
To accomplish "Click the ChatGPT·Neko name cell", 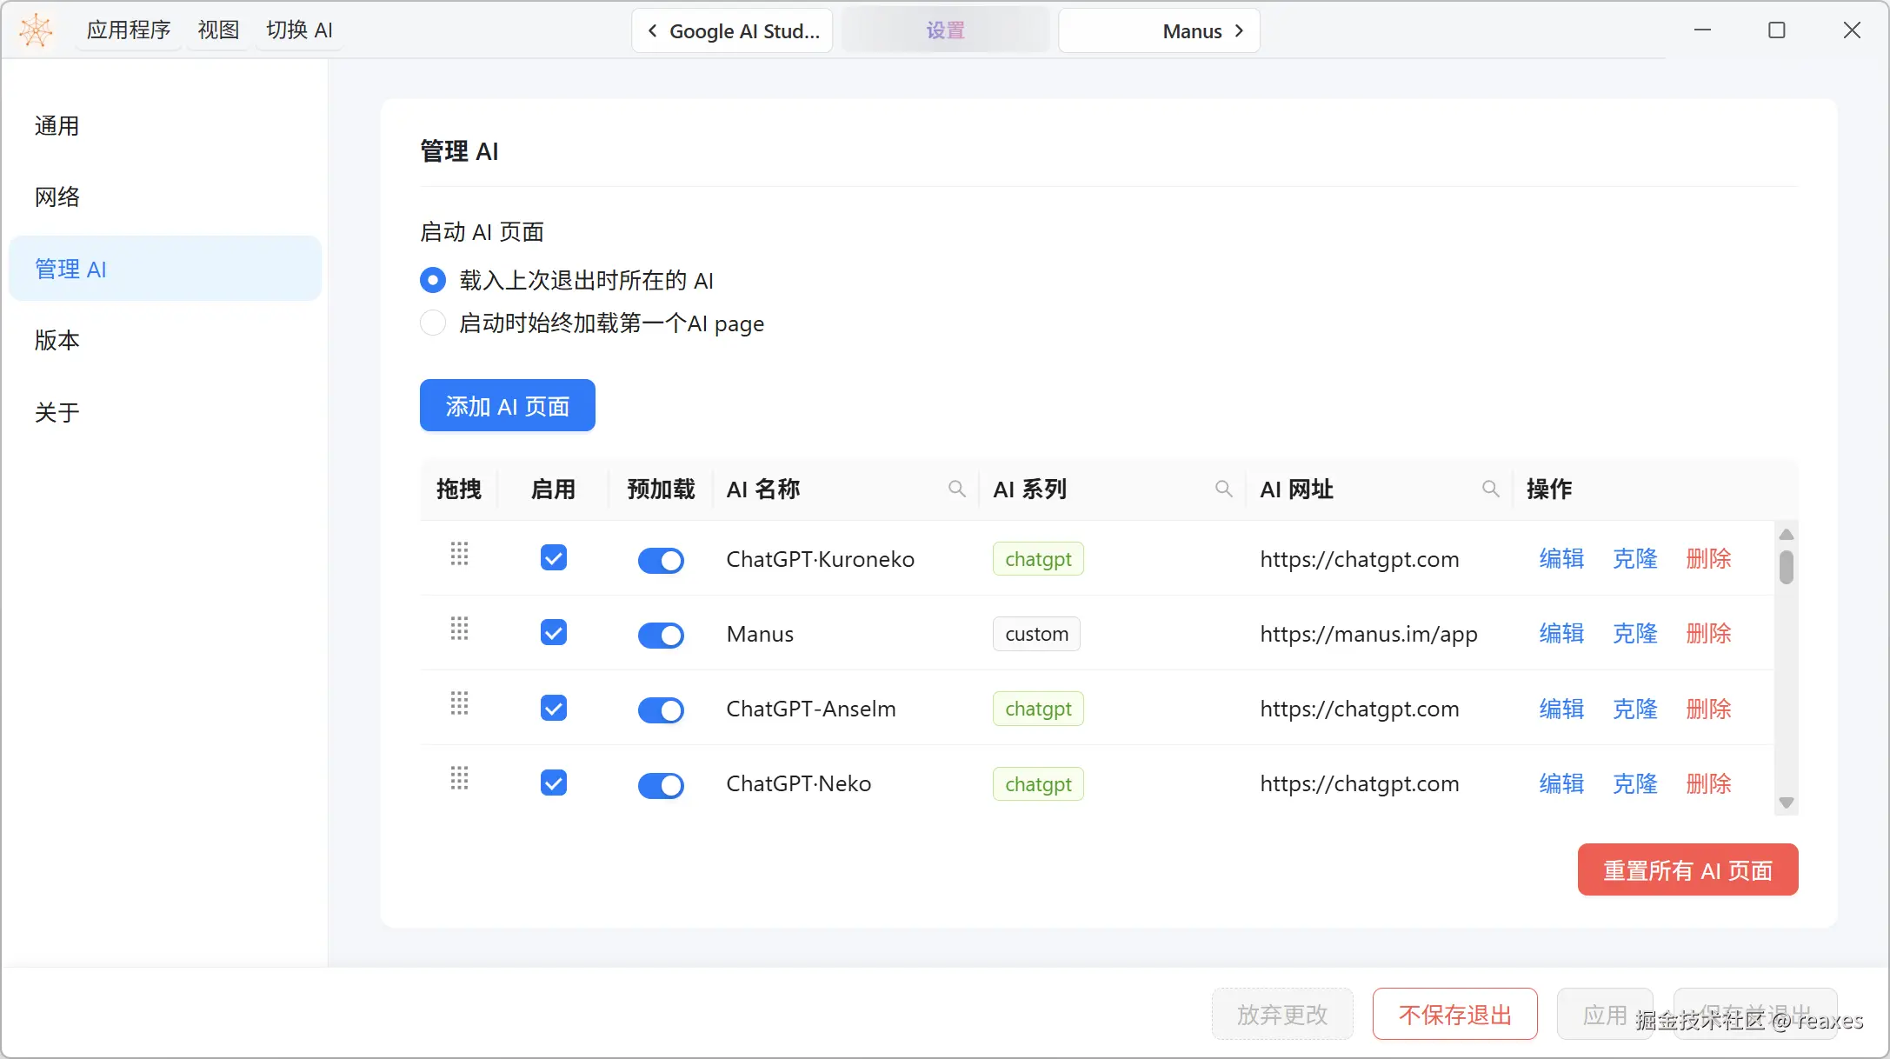I will pos(798,783).
